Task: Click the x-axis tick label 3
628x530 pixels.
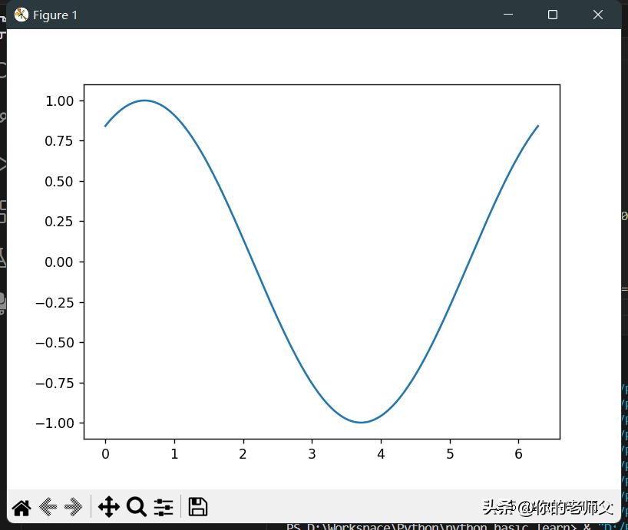Action: coord(312,454)
